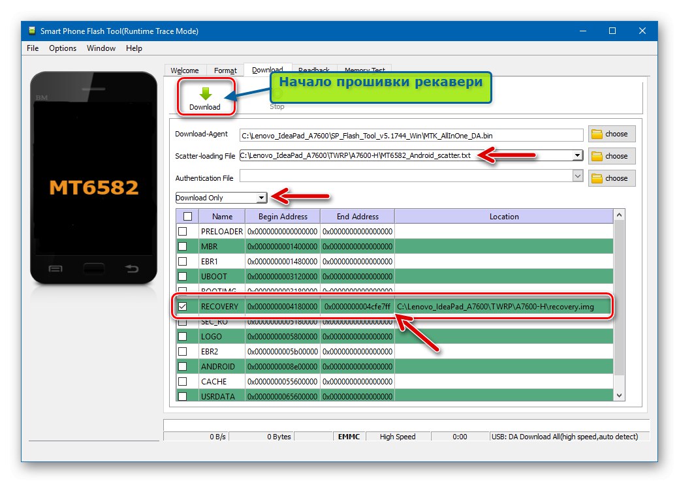The width and height of the screenshot is (679, 483).
Task: Click the partition table vertical scrollbar thumb
Action: 619,298
